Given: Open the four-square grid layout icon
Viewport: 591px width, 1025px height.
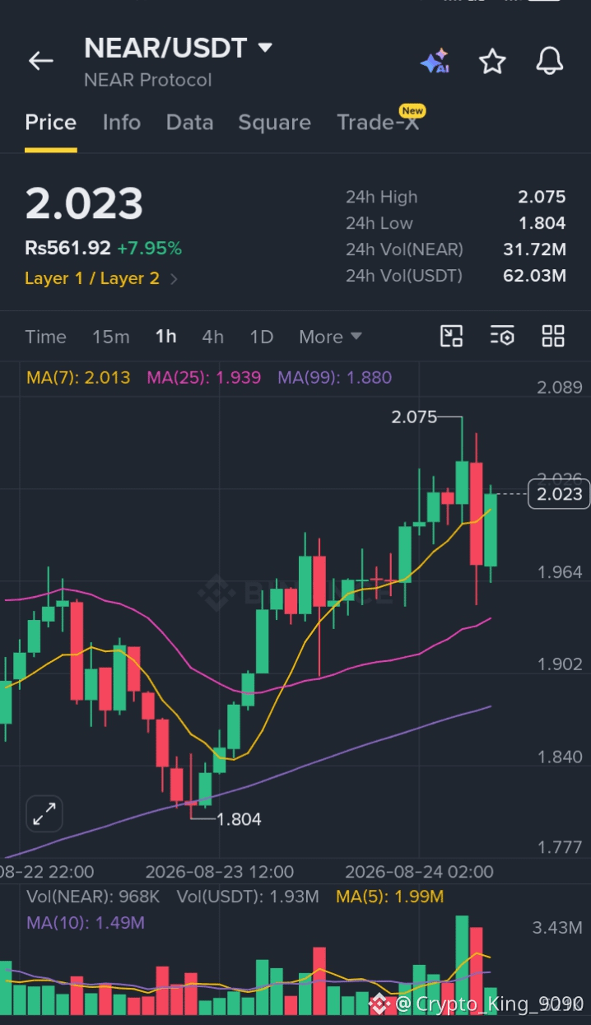Looking at the screenshot, I should [x=553, y=336].
